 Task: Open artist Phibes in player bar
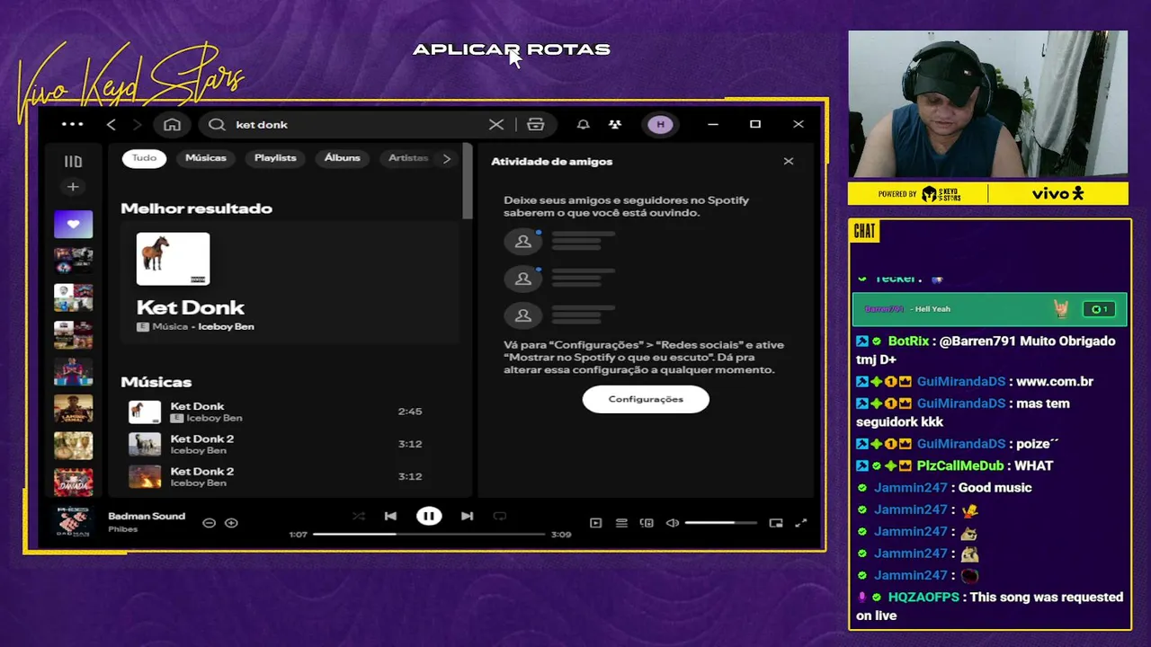coord(123,529)
